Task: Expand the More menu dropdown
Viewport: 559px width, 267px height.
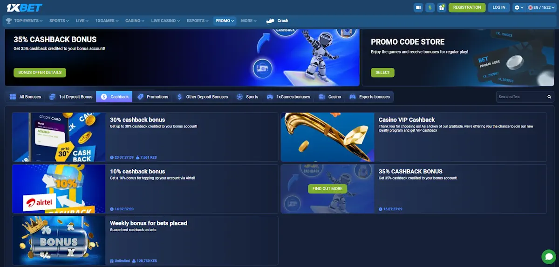Action: (249, 20)
